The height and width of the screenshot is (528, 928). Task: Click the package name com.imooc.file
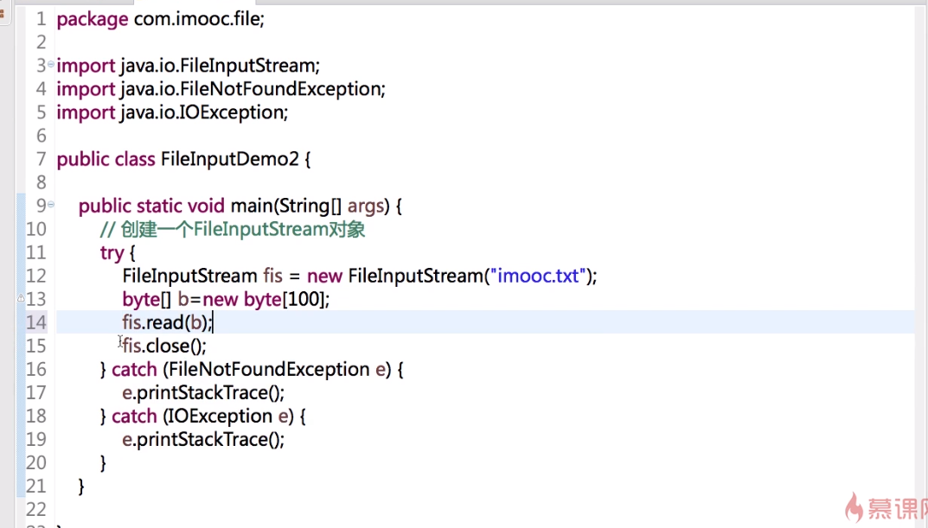click(197, 19)
